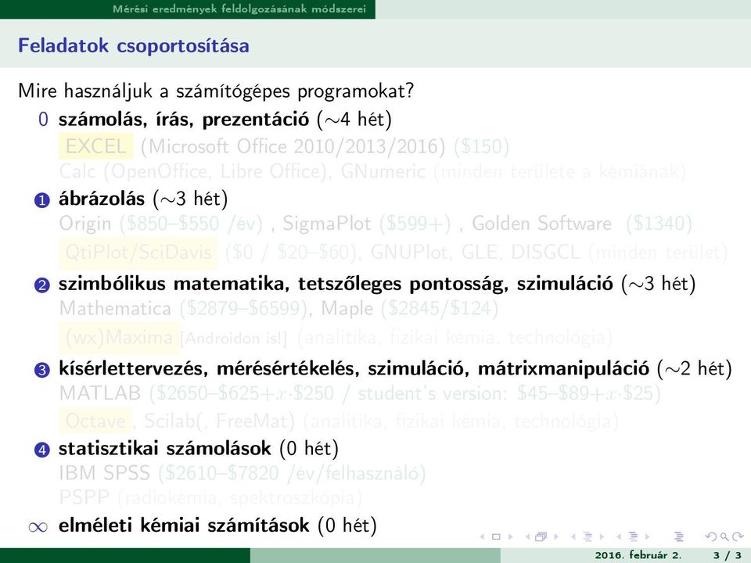This screenshot has height=563, width=751.
Task: Click bullet number 4 circle for 'statisztikai számolások'
Action: tap(42, 450)
